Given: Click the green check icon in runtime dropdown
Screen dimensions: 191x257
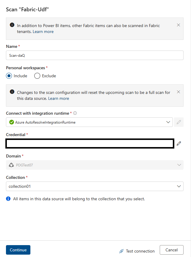Looking at the screenshot, I should (12, 122).
